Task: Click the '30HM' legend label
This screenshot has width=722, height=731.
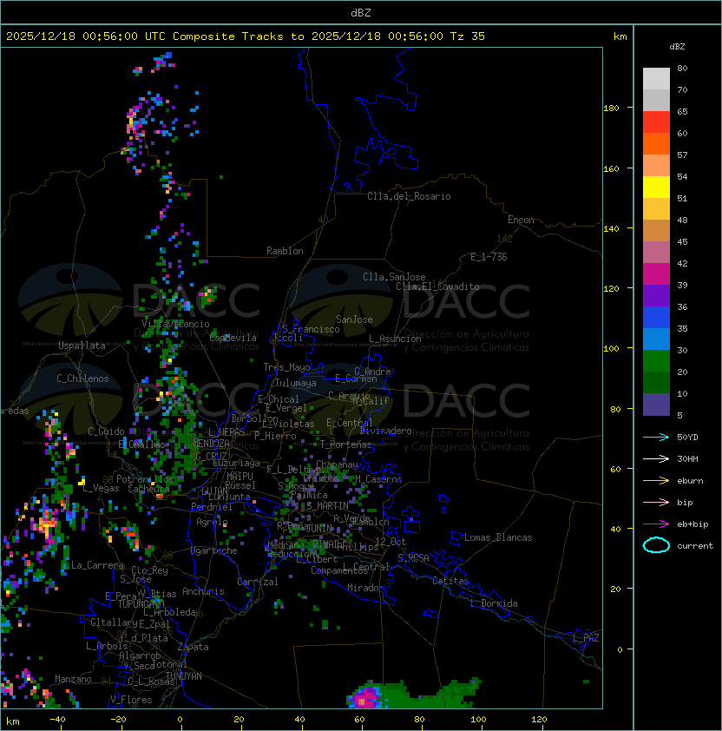Action: pos(687,459)
